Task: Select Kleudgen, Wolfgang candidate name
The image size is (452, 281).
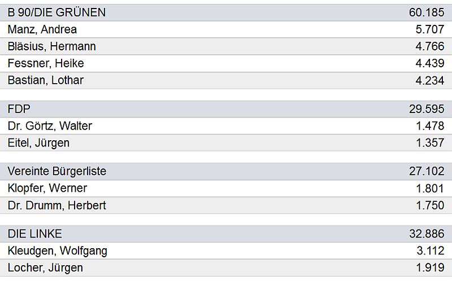Action: [x=58, y=251]
